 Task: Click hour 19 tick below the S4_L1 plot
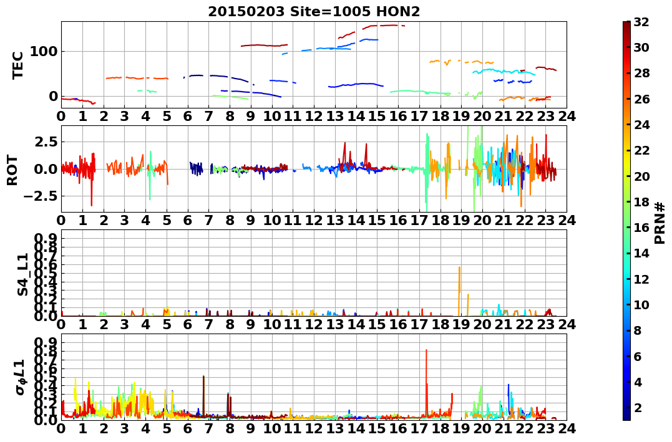point(462,324)
